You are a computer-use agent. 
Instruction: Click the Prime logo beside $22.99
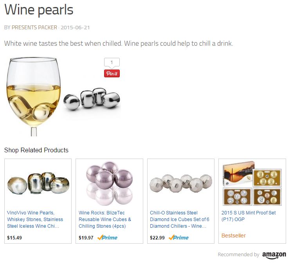pos(179,237)
